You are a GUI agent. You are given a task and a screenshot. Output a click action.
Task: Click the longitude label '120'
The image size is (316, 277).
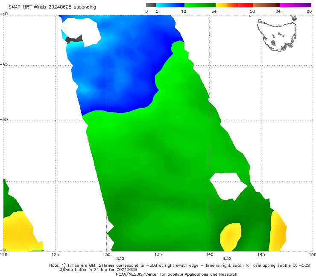pos(3,255)
